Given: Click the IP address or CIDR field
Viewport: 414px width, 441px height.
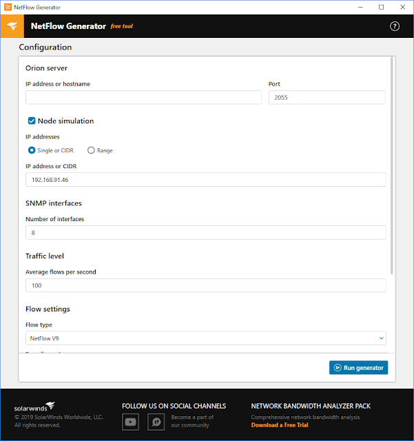Looking at the screenshot, I should tap(205, 179).
